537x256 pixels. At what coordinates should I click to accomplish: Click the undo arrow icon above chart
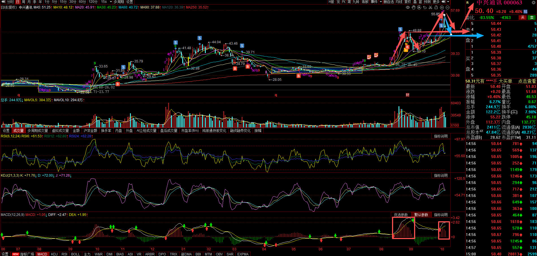click(x=425, y=7)
